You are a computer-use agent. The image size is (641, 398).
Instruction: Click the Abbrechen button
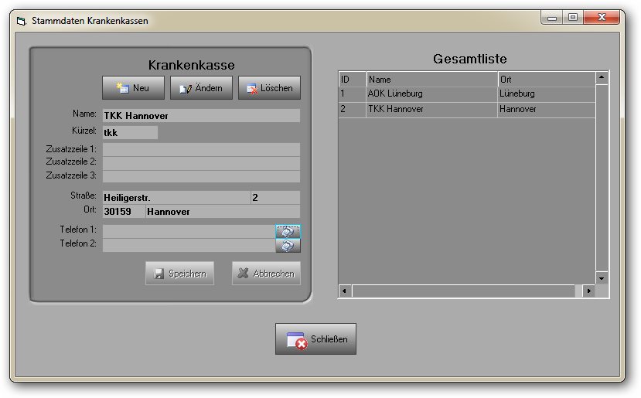tap(266, 274)
